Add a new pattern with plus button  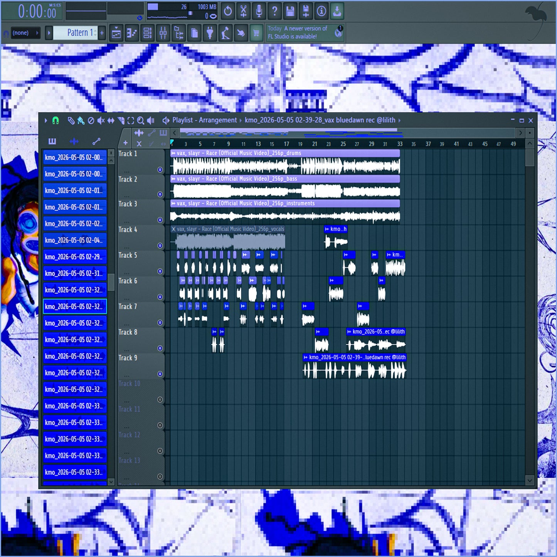pyautogui.click(x=102, y=33)
